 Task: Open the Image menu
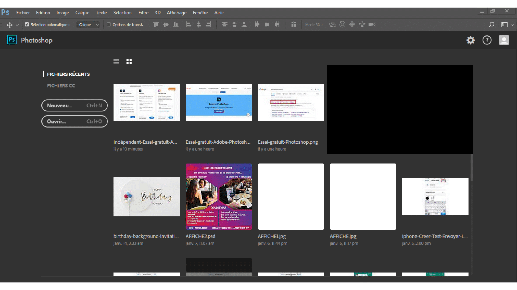(62, 13)
